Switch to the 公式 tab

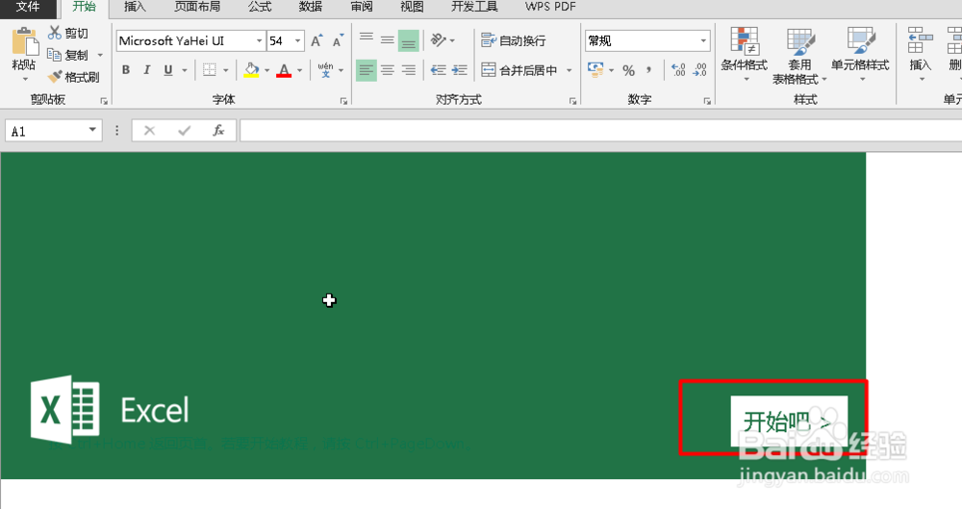(260, 7)
